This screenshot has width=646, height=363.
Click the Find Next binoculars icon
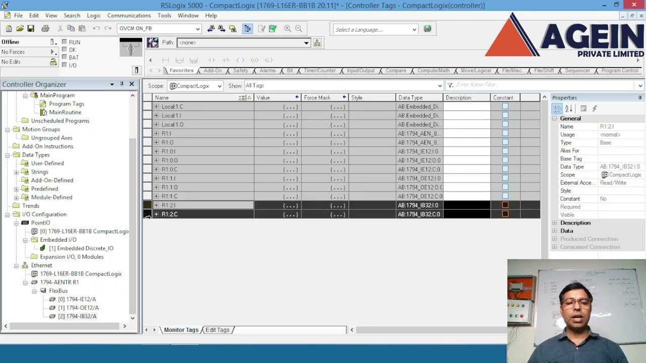pos(222,29)
